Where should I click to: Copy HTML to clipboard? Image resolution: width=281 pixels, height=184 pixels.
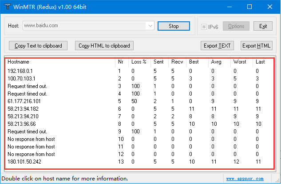(104, 45)
